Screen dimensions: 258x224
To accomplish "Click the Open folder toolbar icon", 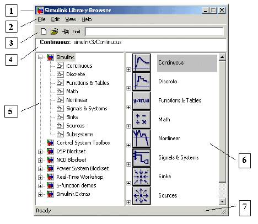I will (55, 31).
